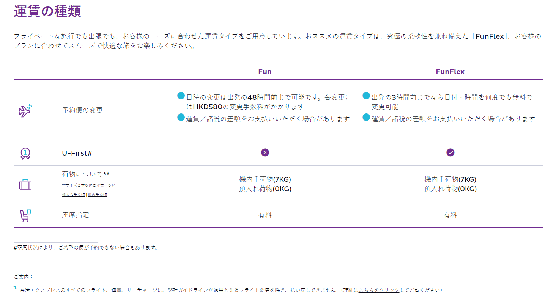Click the 座席指定 row label
Image resolution: width=548 pixels, height=297 pixels.
[75, 215]
